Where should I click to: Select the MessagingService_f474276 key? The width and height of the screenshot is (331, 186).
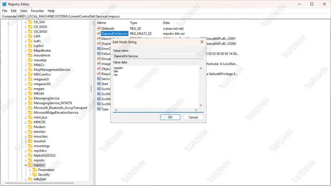click(x=53, y=103)
